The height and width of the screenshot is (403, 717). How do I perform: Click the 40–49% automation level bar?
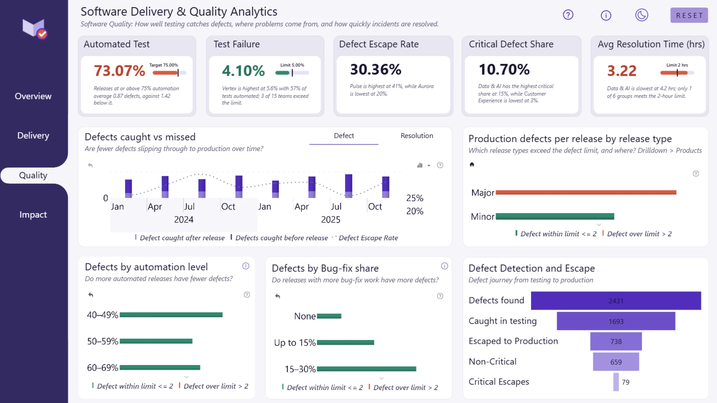(x=171, y=315)
